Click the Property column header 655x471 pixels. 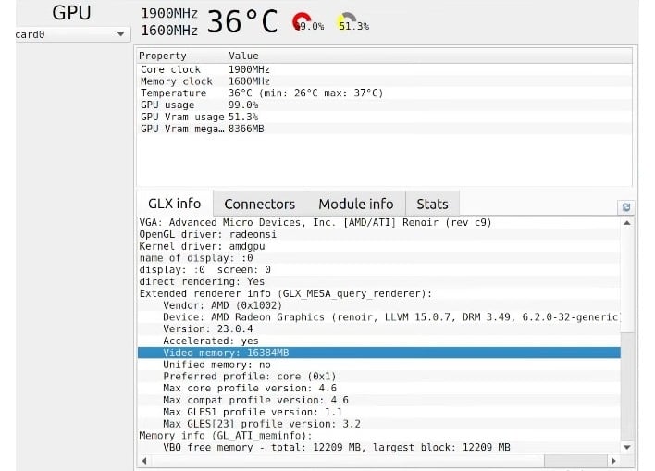coord(181,56)
